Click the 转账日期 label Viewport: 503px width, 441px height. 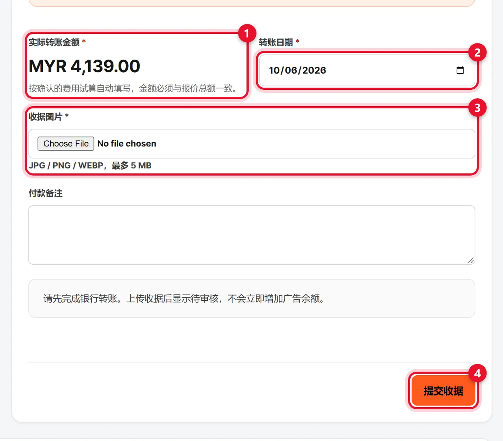276,42
